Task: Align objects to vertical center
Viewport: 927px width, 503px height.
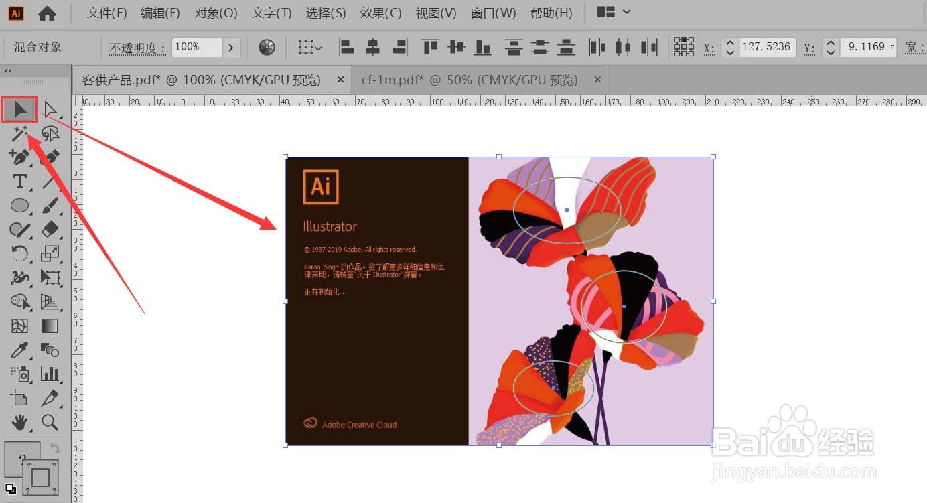Action: point(457,47)
